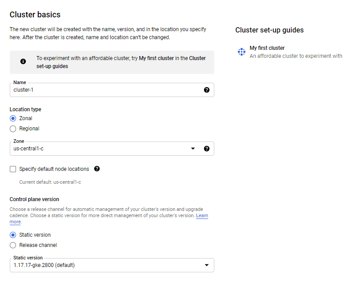Screen dimensions: 357x283
Task: Switch to the Release channel option
Action: tap(13, 245)
